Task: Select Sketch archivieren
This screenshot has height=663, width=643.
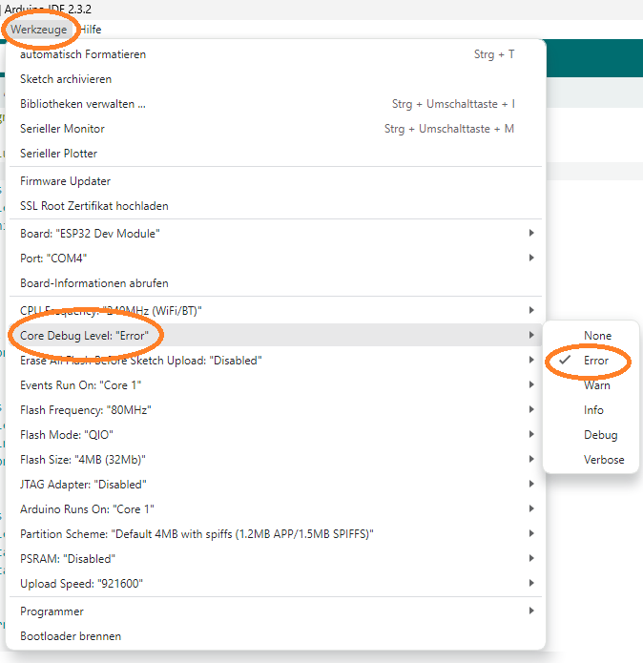Action: pos(275,79)
